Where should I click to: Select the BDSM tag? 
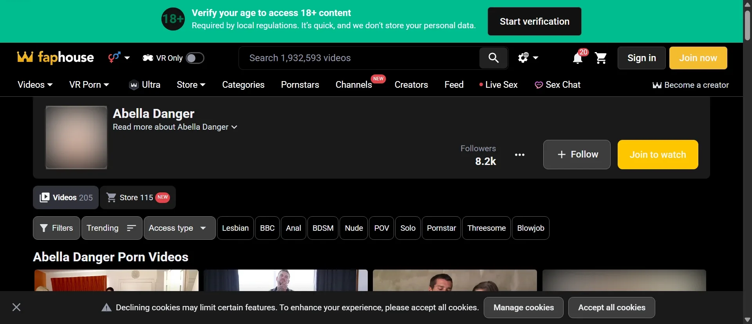click(323, 228)
